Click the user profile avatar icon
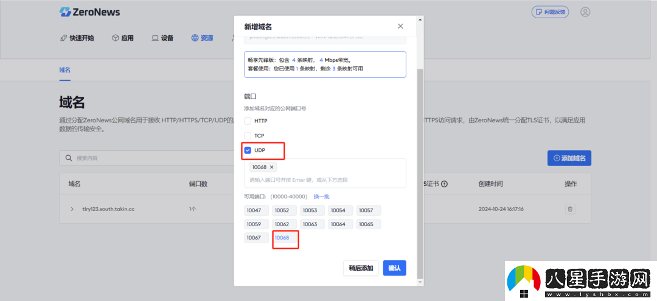The height and width of the screenshot is (301, 657). point(585,12)
